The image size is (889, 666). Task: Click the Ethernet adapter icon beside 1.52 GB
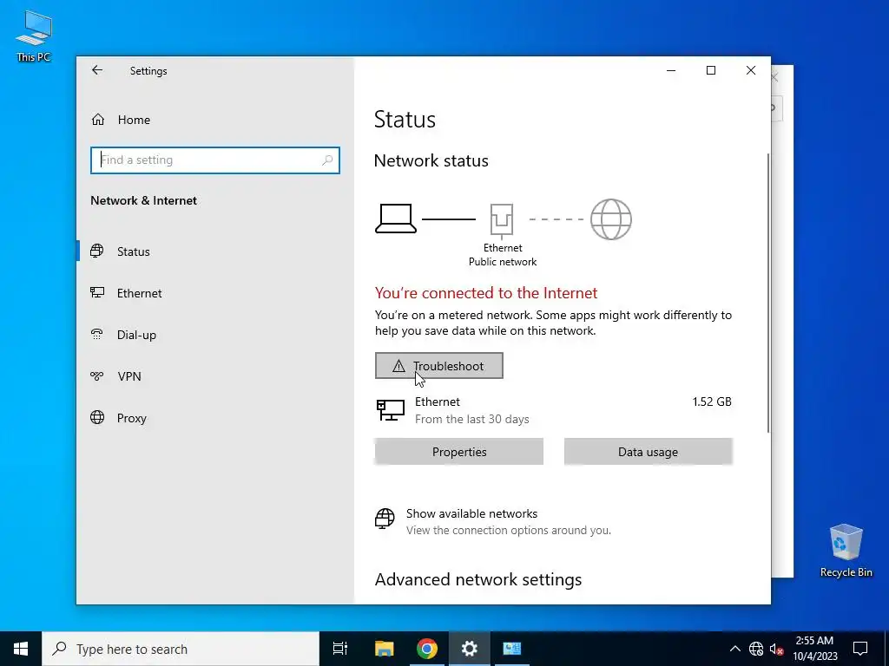(x=390, y=409)
